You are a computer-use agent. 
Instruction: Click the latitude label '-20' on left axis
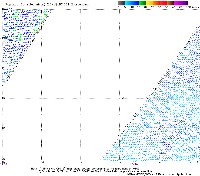[2, 159]
